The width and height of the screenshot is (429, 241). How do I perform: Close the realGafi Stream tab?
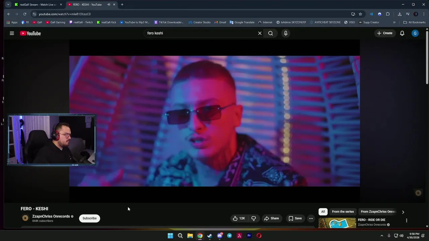click(x=61, y=5)
